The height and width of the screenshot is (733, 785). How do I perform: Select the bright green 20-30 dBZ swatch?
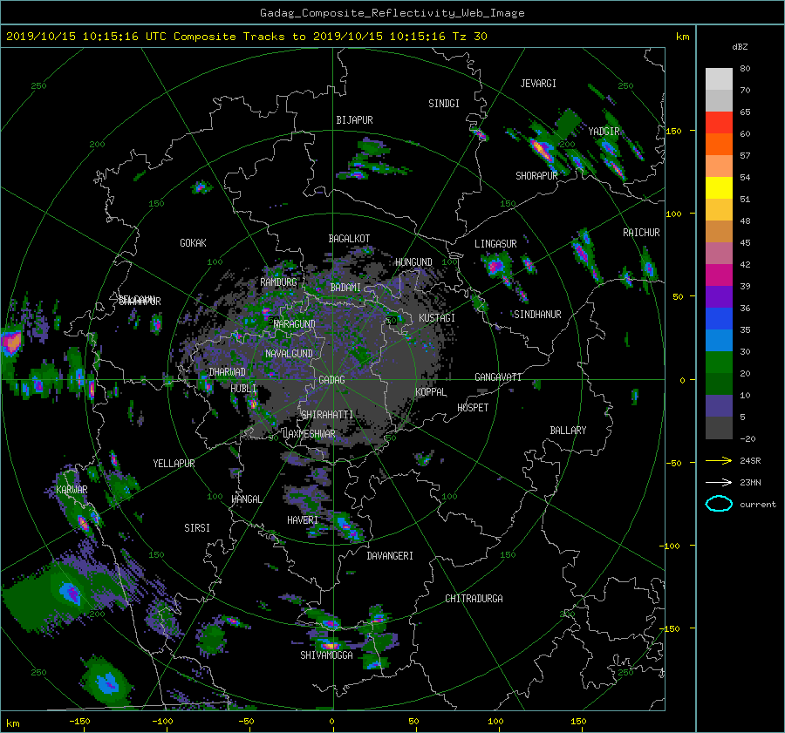(x=719, y=363)
